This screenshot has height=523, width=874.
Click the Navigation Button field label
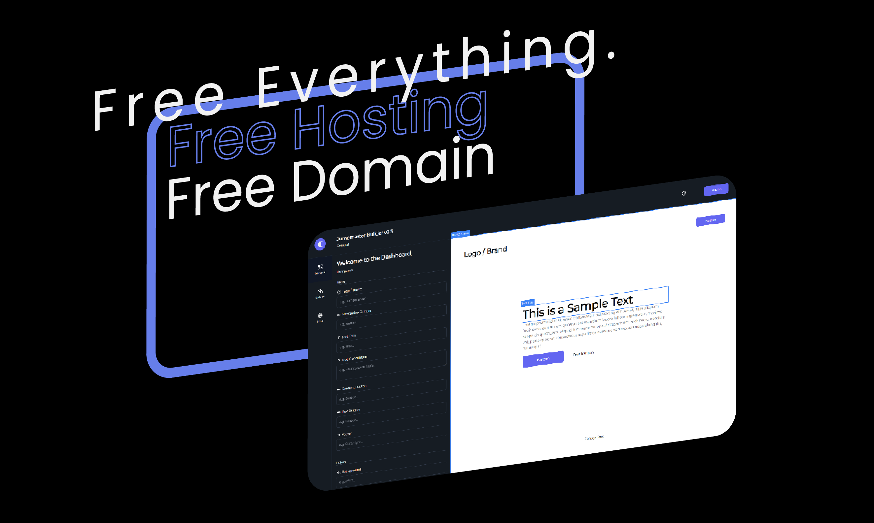click(356, 312)
